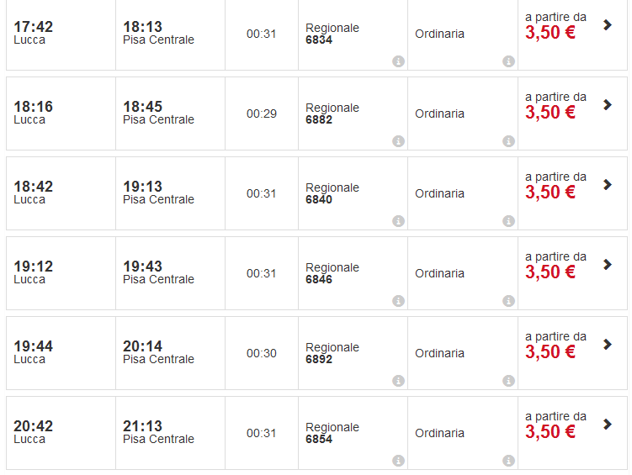Click info icon for Regionale 6834 train
The width and height of the screenshot is (632, 475).
pyautogui.click(x=398, y=61)
